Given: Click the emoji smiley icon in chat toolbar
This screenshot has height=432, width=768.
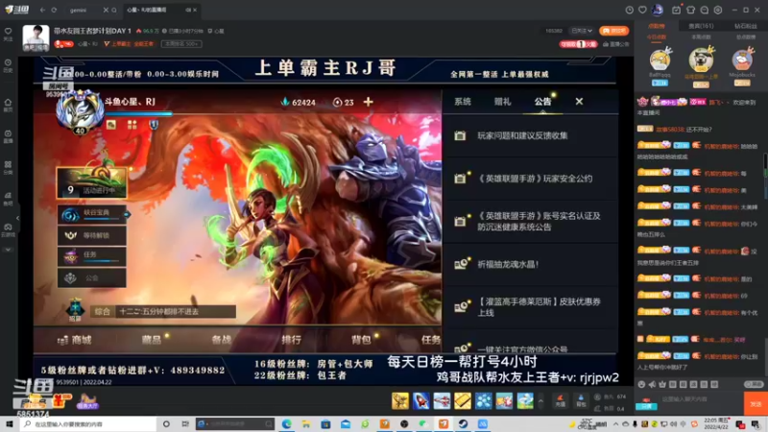Looking at the screenshot, I should point(641,385).
